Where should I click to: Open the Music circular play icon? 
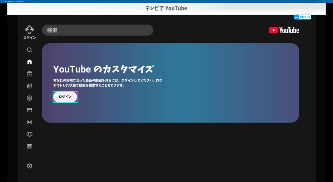tap(30, 98)
